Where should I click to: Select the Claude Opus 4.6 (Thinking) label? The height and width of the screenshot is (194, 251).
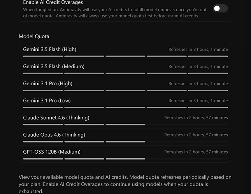point(54,135)
